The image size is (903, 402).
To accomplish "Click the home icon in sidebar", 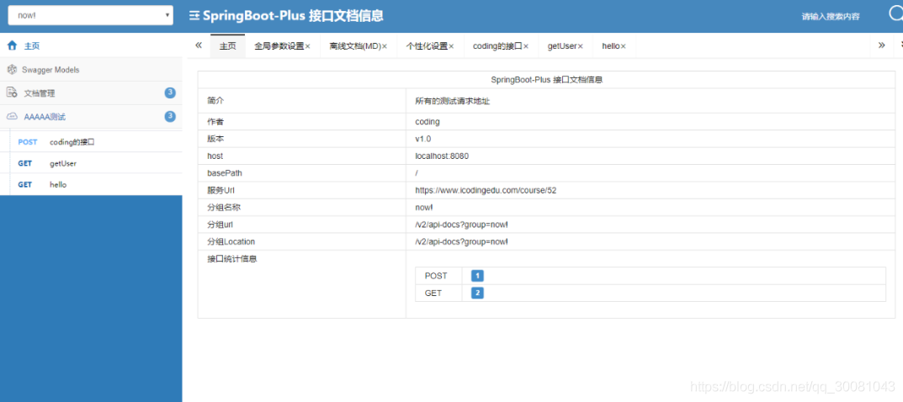I will (12, 45).
